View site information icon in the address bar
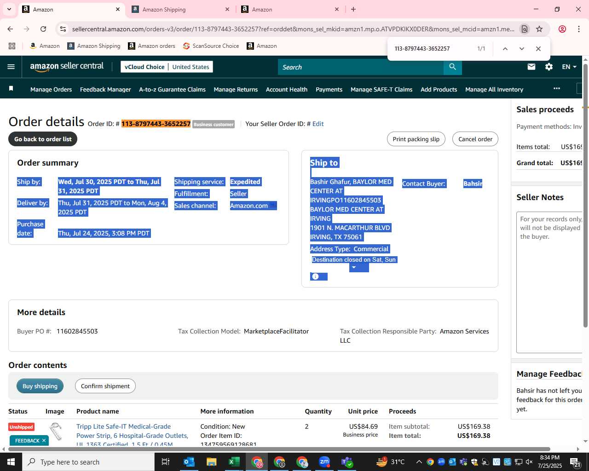The image size is (589, 471). pos(63,29)
